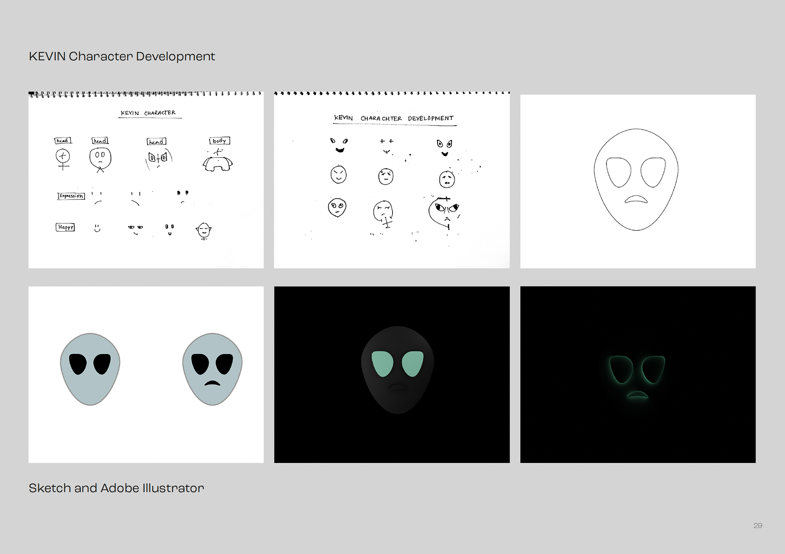Open the KEVIN CHARACTER sketch page thumbnail
Viewport: 785px width, 554px height.
[146, 180]
